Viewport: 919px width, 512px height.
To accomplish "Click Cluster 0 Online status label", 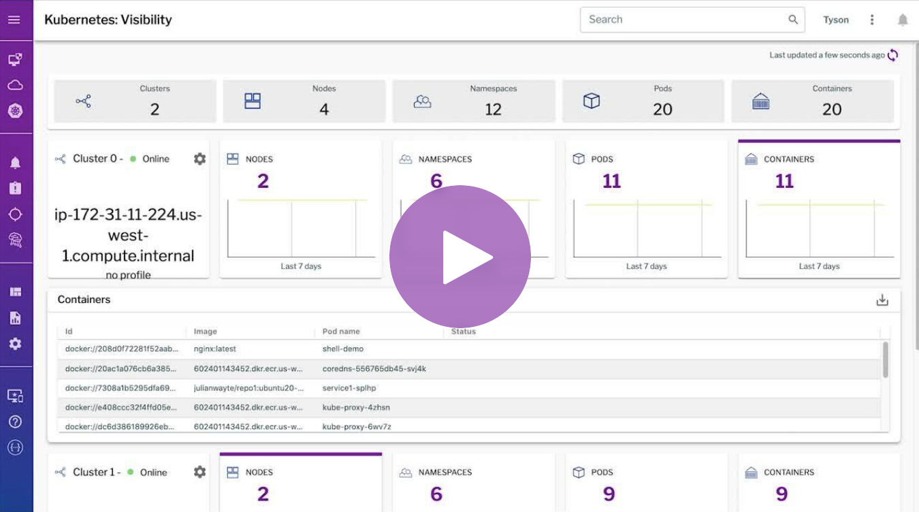I will (156, 159).
